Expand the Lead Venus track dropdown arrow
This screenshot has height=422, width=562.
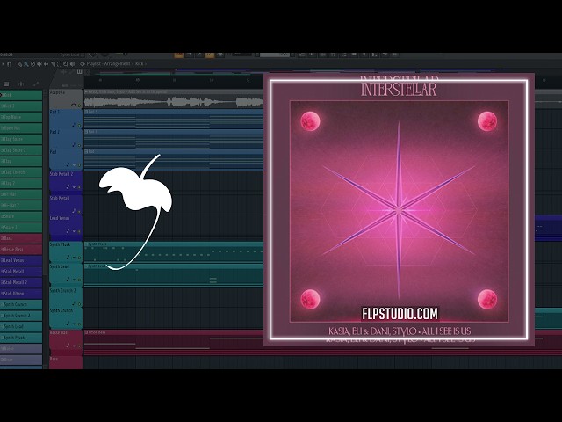[x=74, y=231]
